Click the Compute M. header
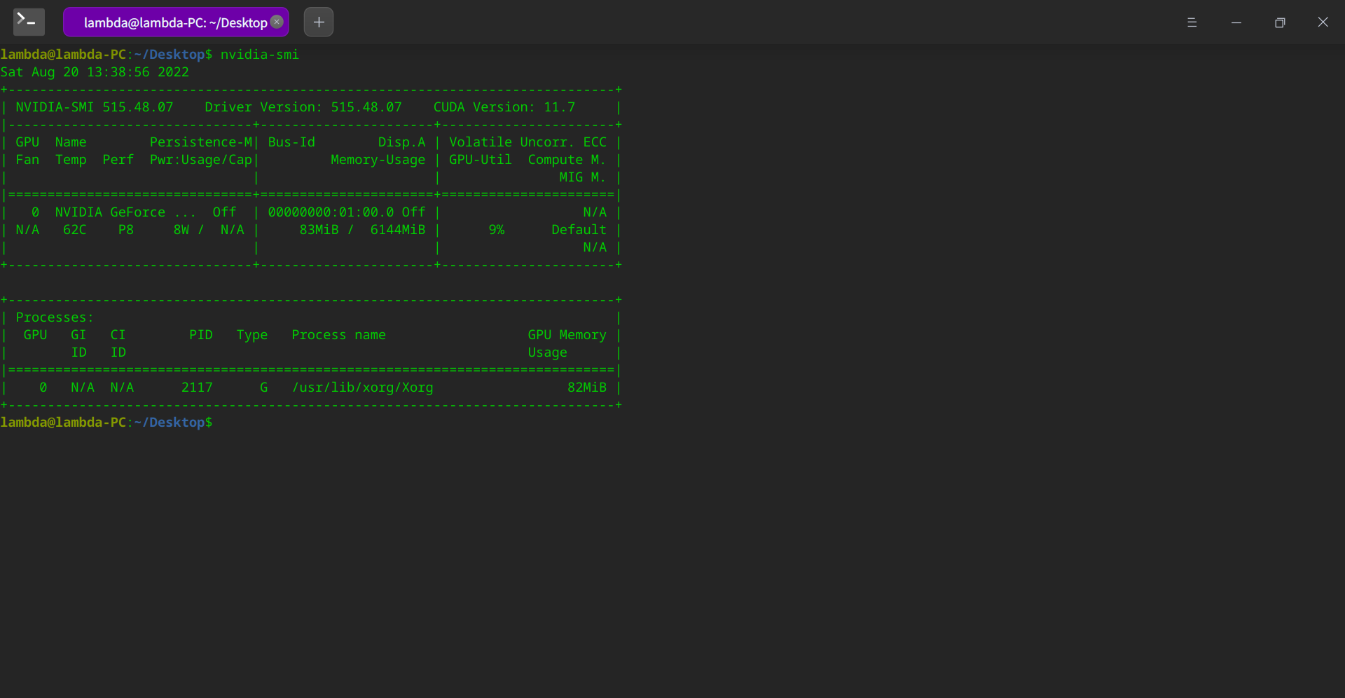 tap(567, 160)
